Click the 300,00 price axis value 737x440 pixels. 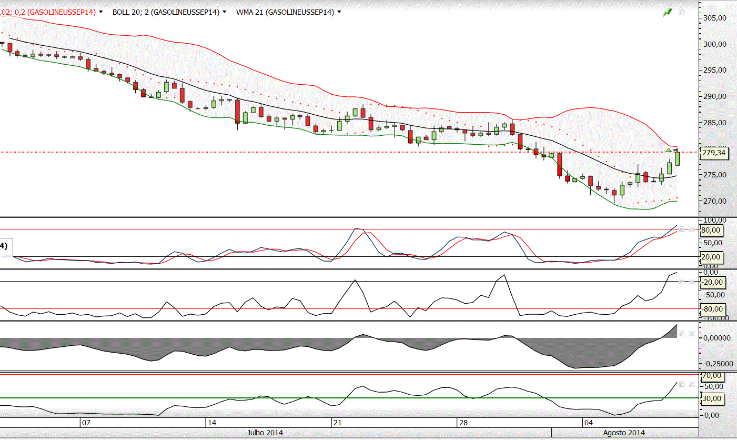click(x=714, y=44)
